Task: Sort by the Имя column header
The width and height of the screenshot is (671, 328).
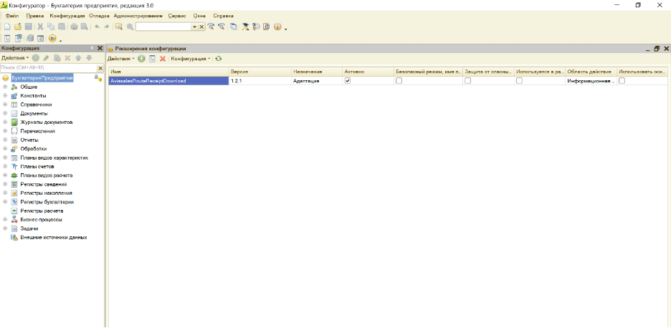Action: pos(168,72)
